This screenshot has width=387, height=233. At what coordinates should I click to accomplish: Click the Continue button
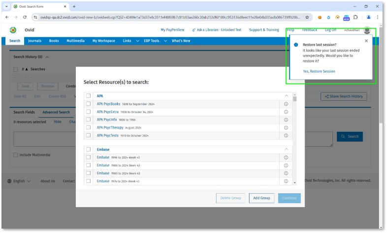tap(289, 198)
